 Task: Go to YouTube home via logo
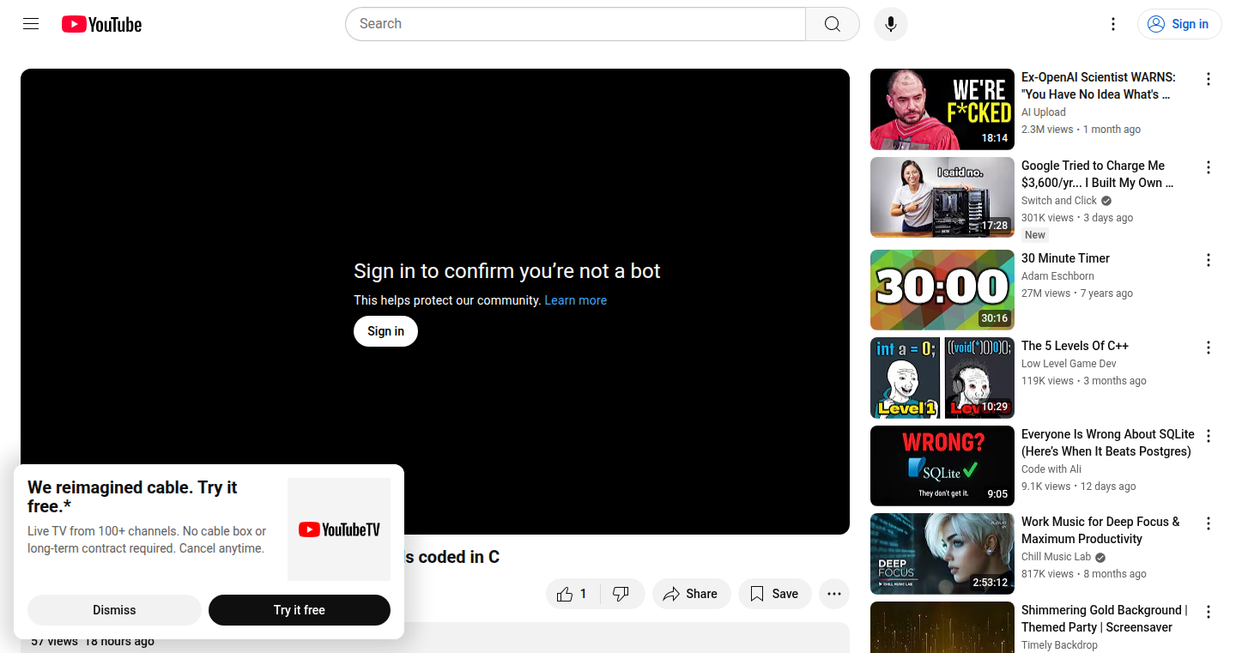click(101, 24)
